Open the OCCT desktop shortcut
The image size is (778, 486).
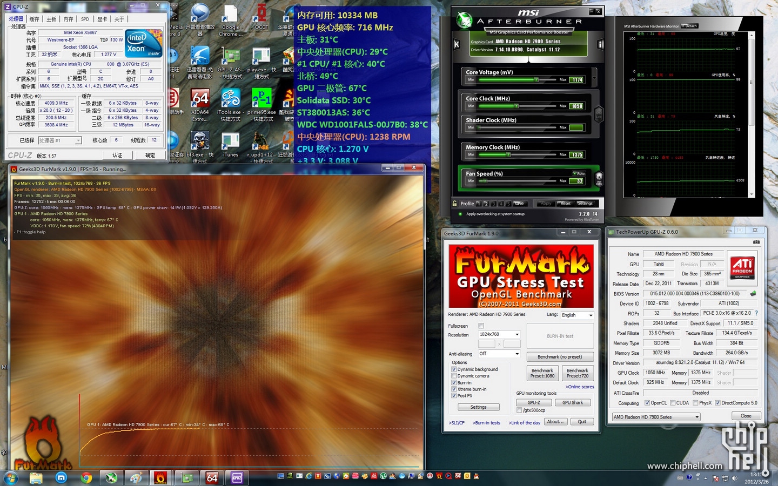261,17
